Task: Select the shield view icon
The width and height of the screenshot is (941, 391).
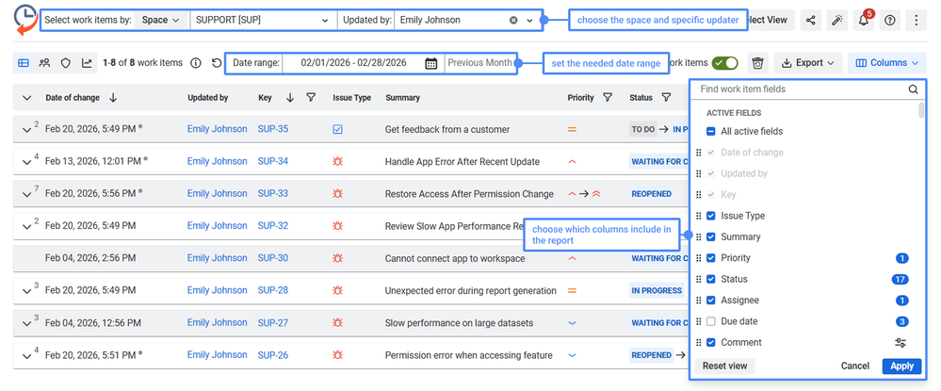Action: pyautogui.click(x=65, y=62)
